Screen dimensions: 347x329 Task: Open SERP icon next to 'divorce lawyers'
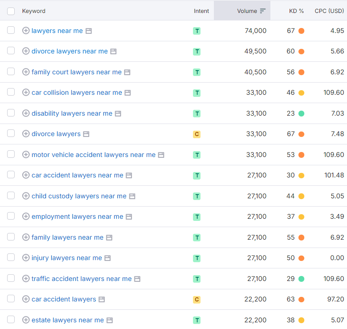coord(86,134)
